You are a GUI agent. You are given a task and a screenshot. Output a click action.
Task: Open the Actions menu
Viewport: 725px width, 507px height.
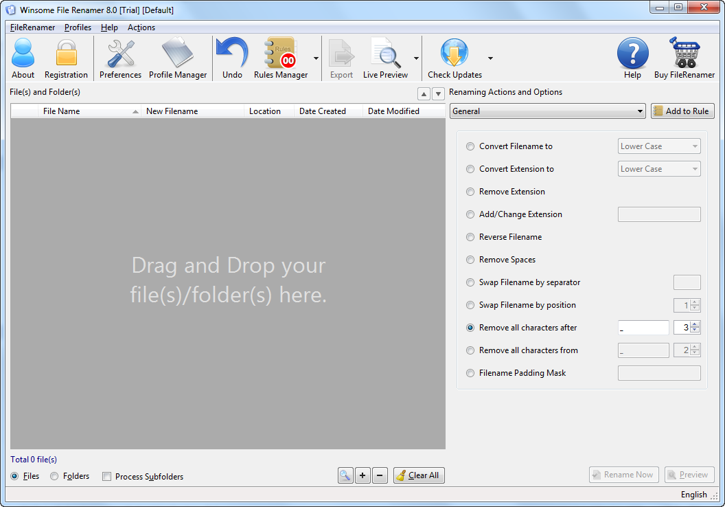141,27
